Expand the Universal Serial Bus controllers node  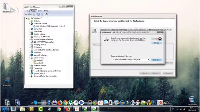29,76
